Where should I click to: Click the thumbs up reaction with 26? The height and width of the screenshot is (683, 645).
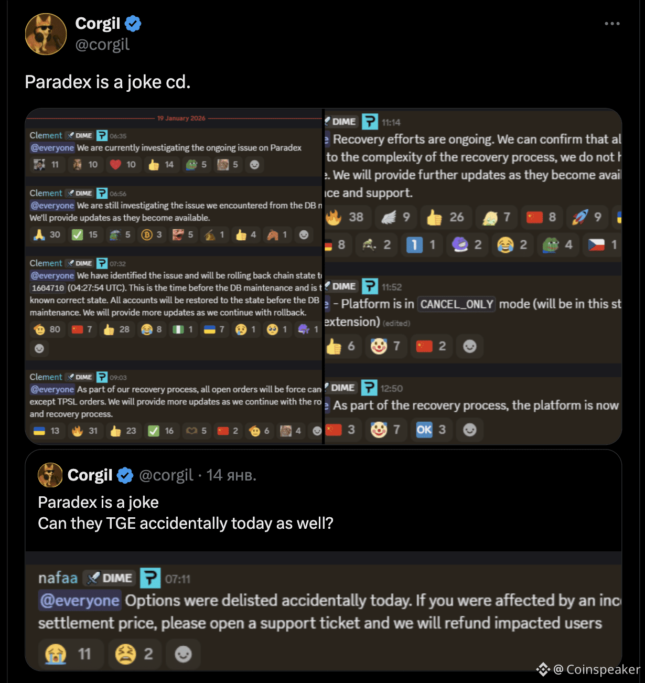(446, 217)
